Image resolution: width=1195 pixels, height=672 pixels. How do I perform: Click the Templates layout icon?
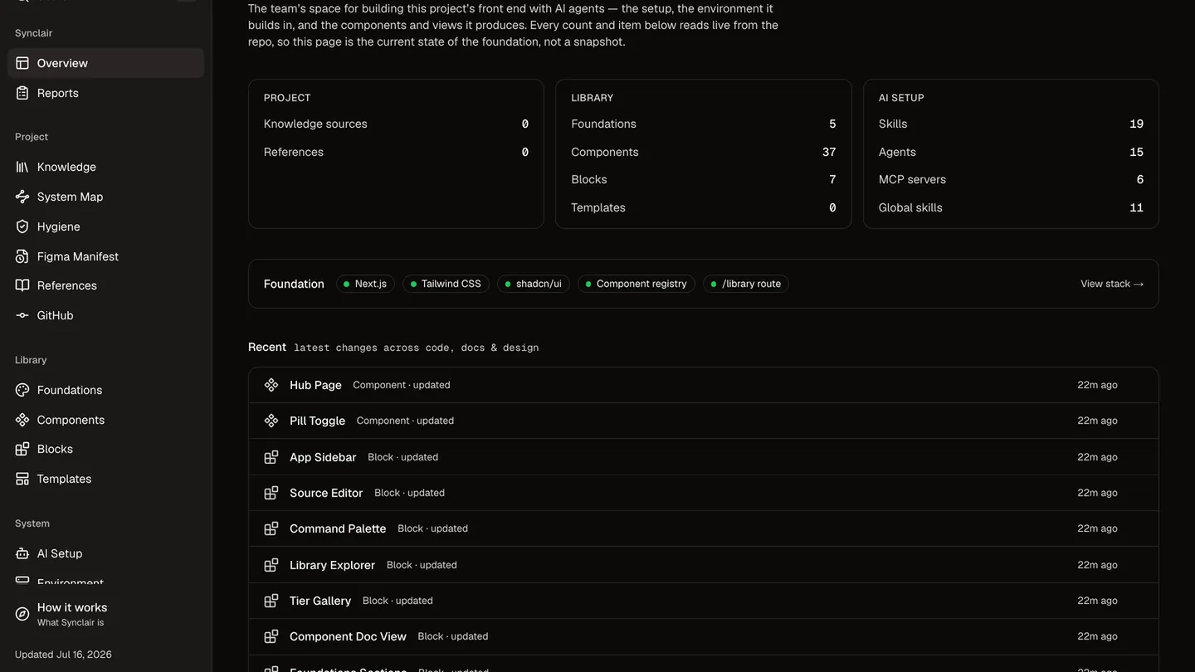click(x=22, y=479)
